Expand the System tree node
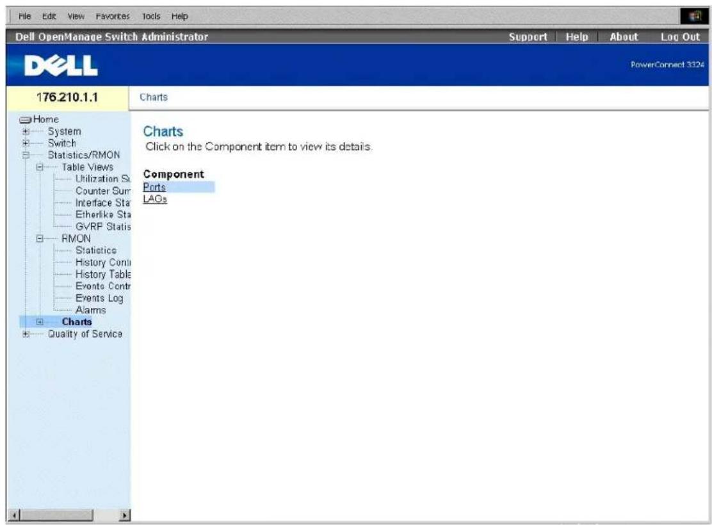The image size is (712, 525). point(26,132)
